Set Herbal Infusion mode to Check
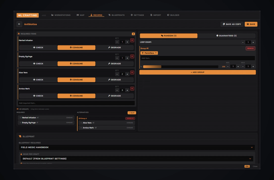 [x=38, y=48]
